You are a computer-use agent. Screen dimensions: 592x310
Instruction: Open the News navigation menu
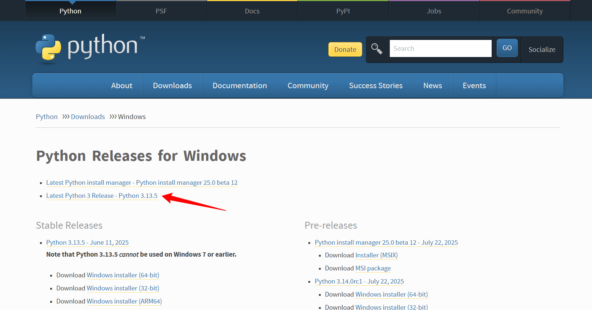(433, 85)
